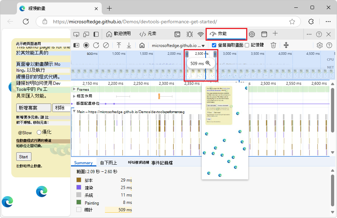This screenshot has height=218, width=337.
Task: Select the 呼叫樹狀結構 tab
Action: tap(138, 163)
